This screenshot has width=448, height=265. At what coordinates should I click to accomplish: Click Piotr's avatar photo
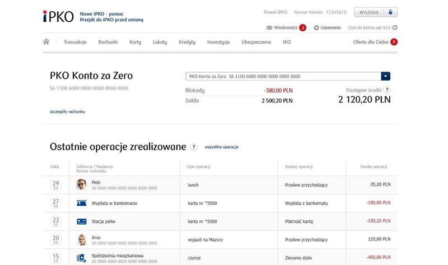pos(81,184)
